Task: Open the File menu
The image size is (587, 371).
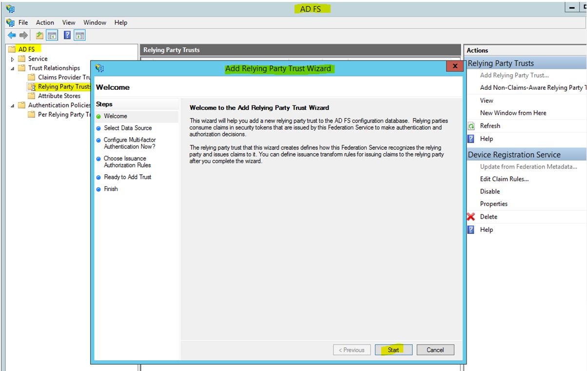Action: tap(23, 22)
